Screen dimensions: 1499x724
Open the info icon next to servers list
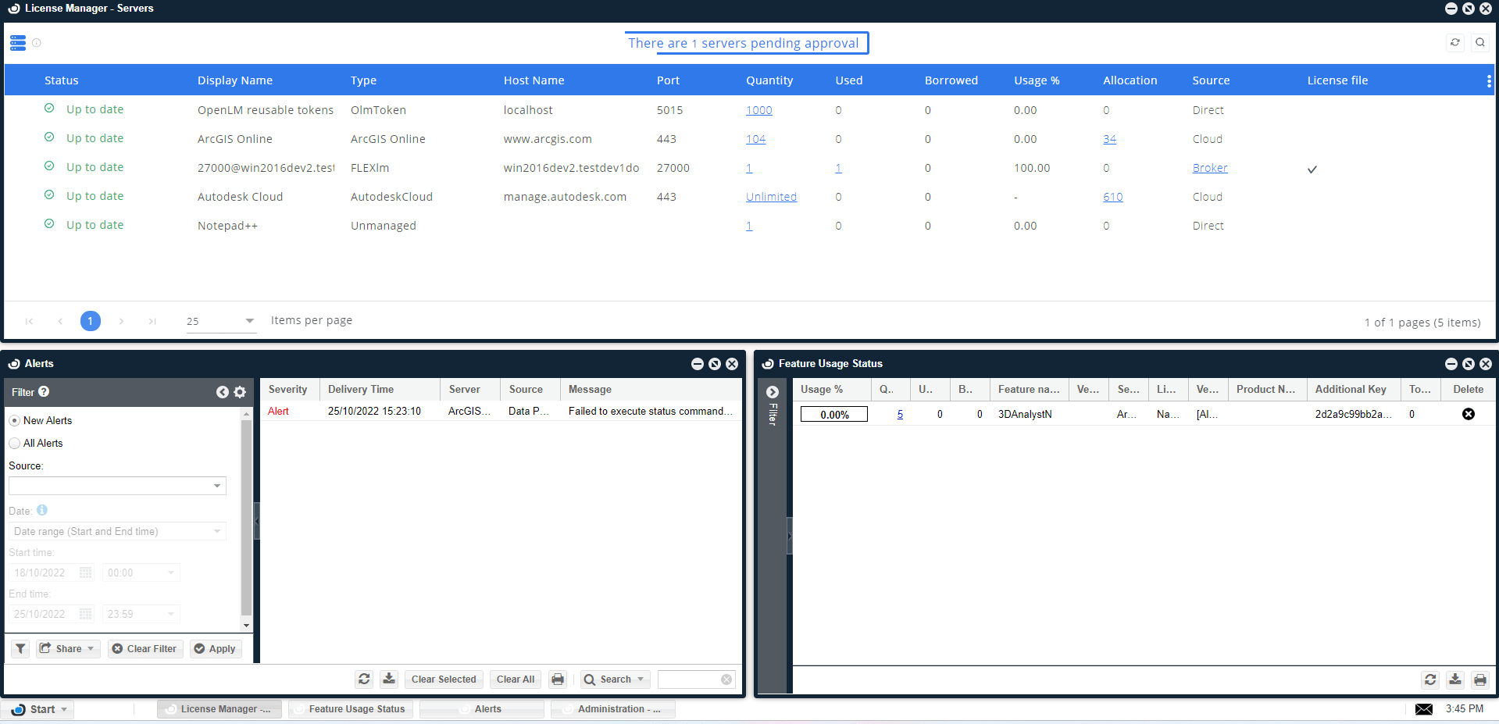(37, 43)
